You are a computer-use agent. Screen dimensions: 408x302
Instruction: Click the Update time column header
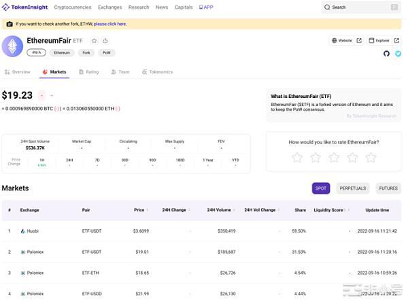coord(377,210)
